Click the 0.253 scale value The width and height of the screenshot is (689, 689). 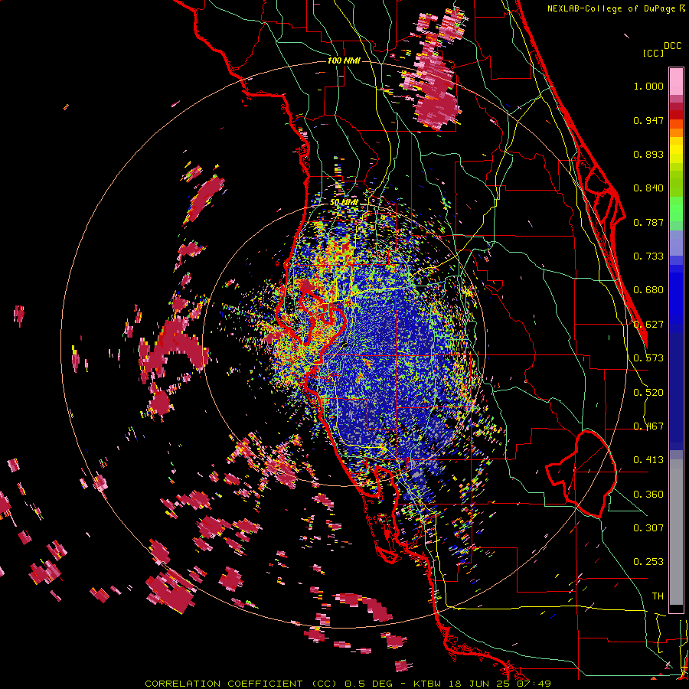point(648,562)
